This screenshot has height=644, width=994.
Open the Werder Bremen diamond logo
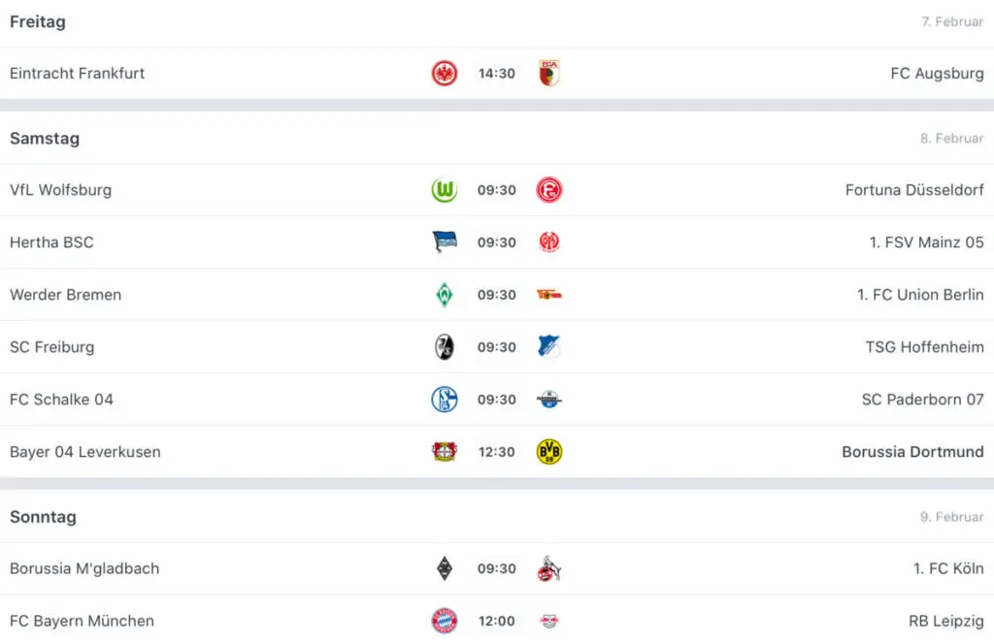(445, 295)
